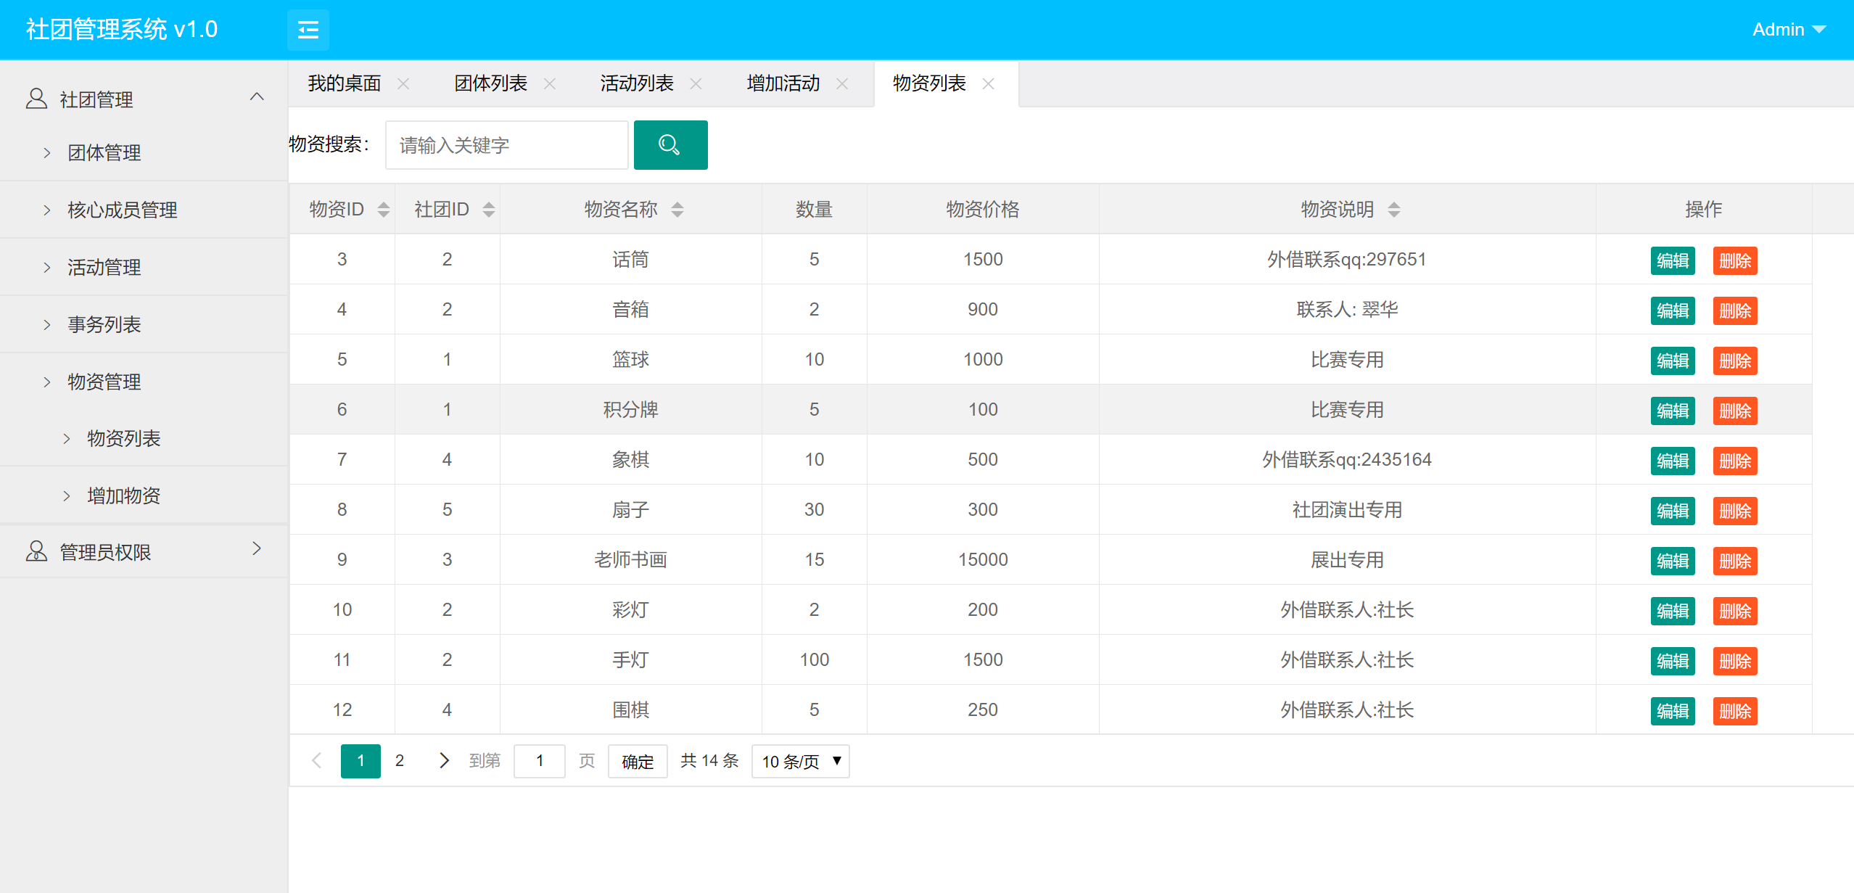Screen dimensions: 1854x893
Task: Click 删除 for the 围棋 row
Action: [1734, 711]
